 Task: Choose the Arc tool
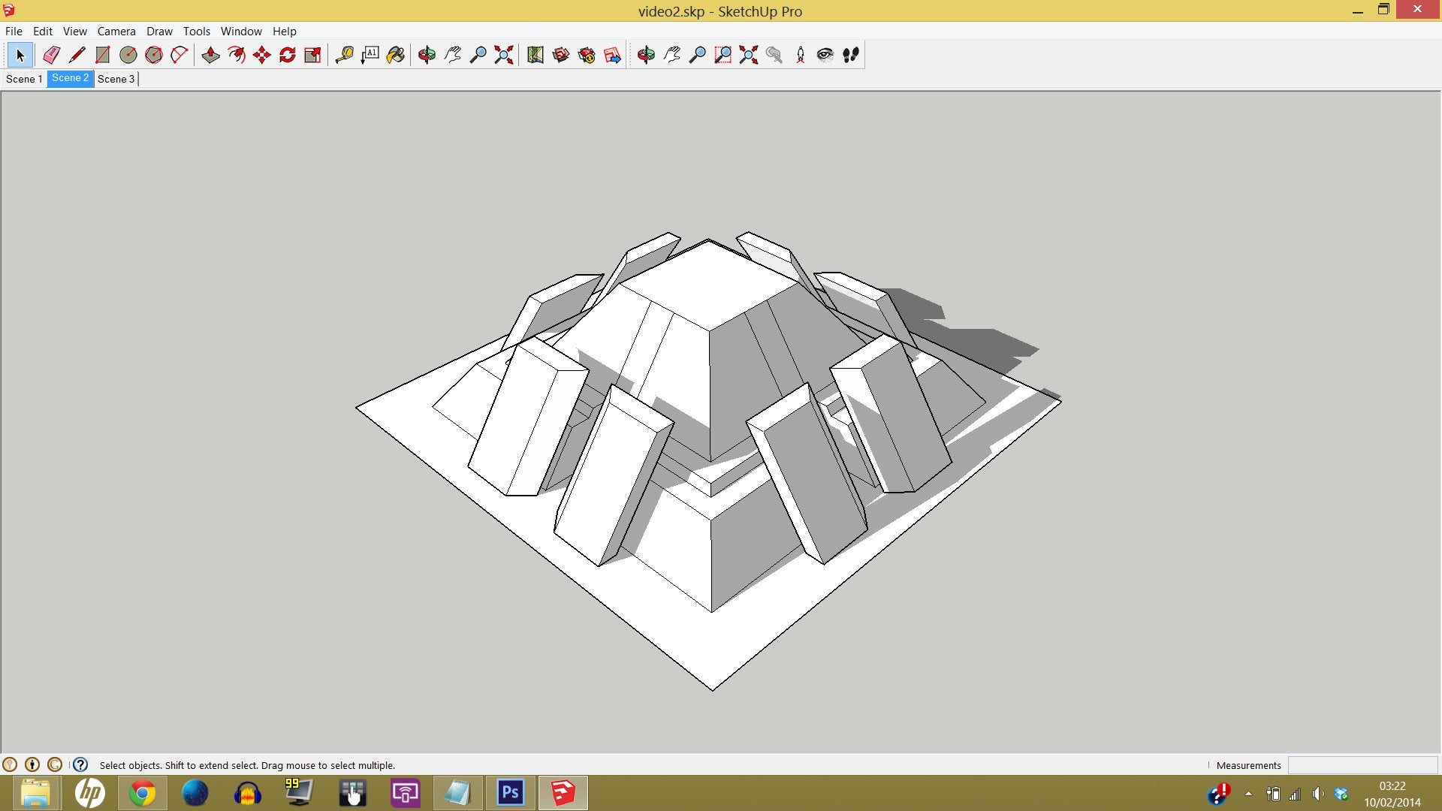point(179,55)
